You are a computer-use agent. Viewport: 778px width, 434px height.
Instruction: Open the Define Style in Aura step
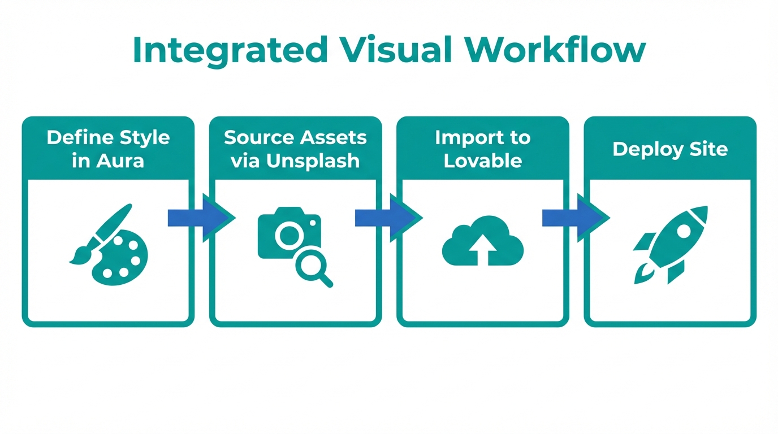click(x=107, y=220)
